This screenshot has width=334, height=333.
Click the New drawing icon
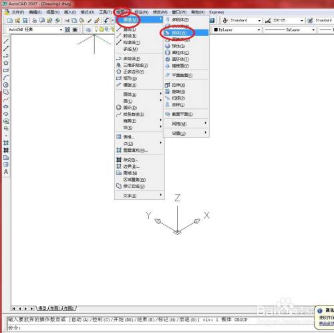pos(10,21)
